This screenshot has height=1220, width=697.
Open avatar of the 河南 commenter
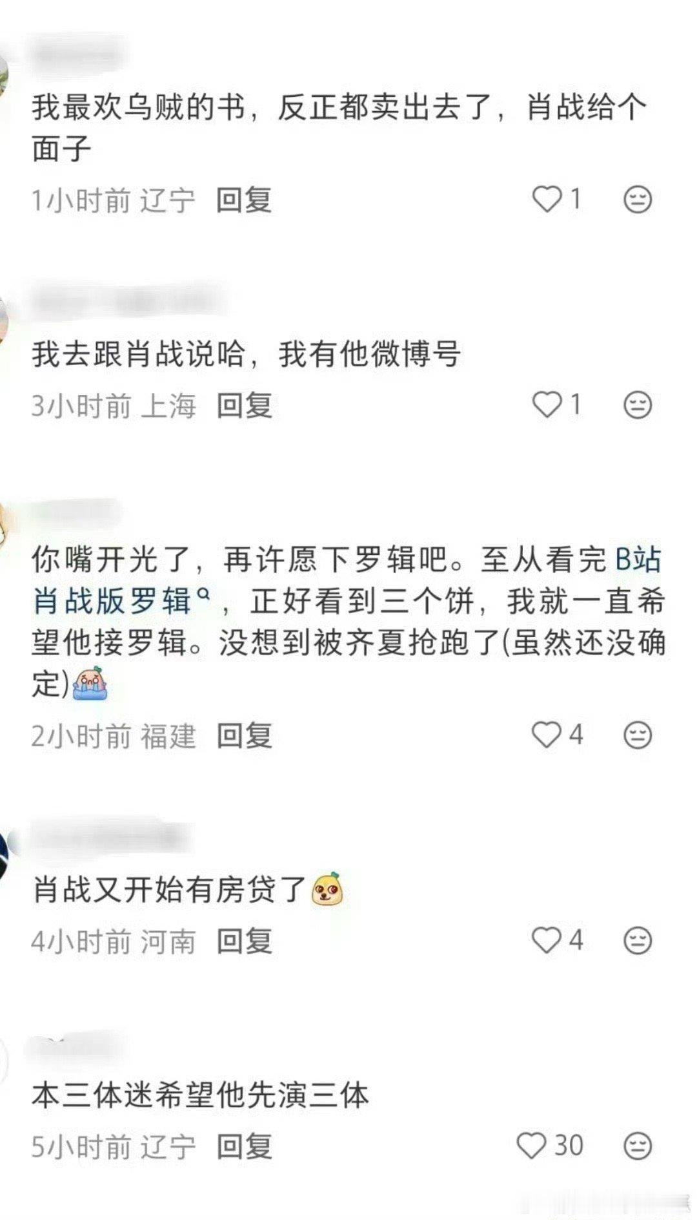coord(3,856)
